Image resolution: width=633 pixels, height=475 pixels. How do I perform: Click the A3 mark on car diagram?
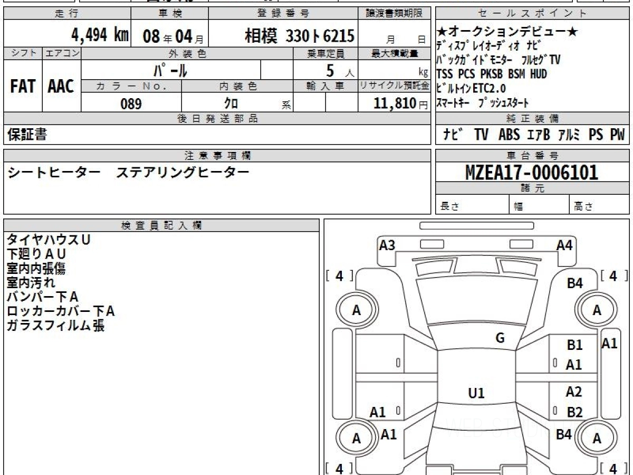(387, 245)
